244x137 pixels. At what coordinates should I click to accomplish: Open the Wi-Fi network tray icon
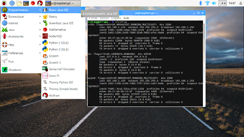pyautogui.click(x=207, y=3)
